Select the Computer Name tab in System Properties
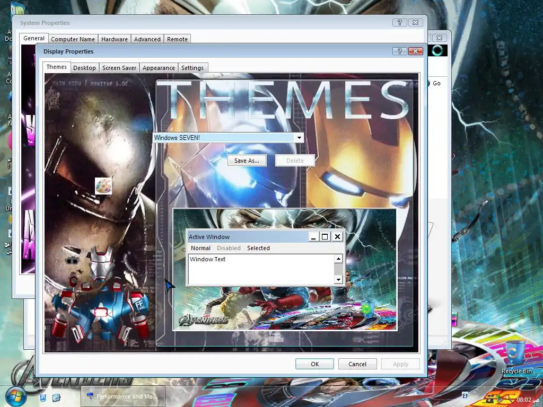 coord(73,39)
